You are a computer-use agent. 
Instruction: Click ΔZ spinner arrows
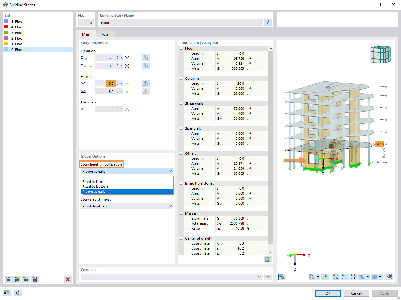pyautogui.click(x=117, y=83)
